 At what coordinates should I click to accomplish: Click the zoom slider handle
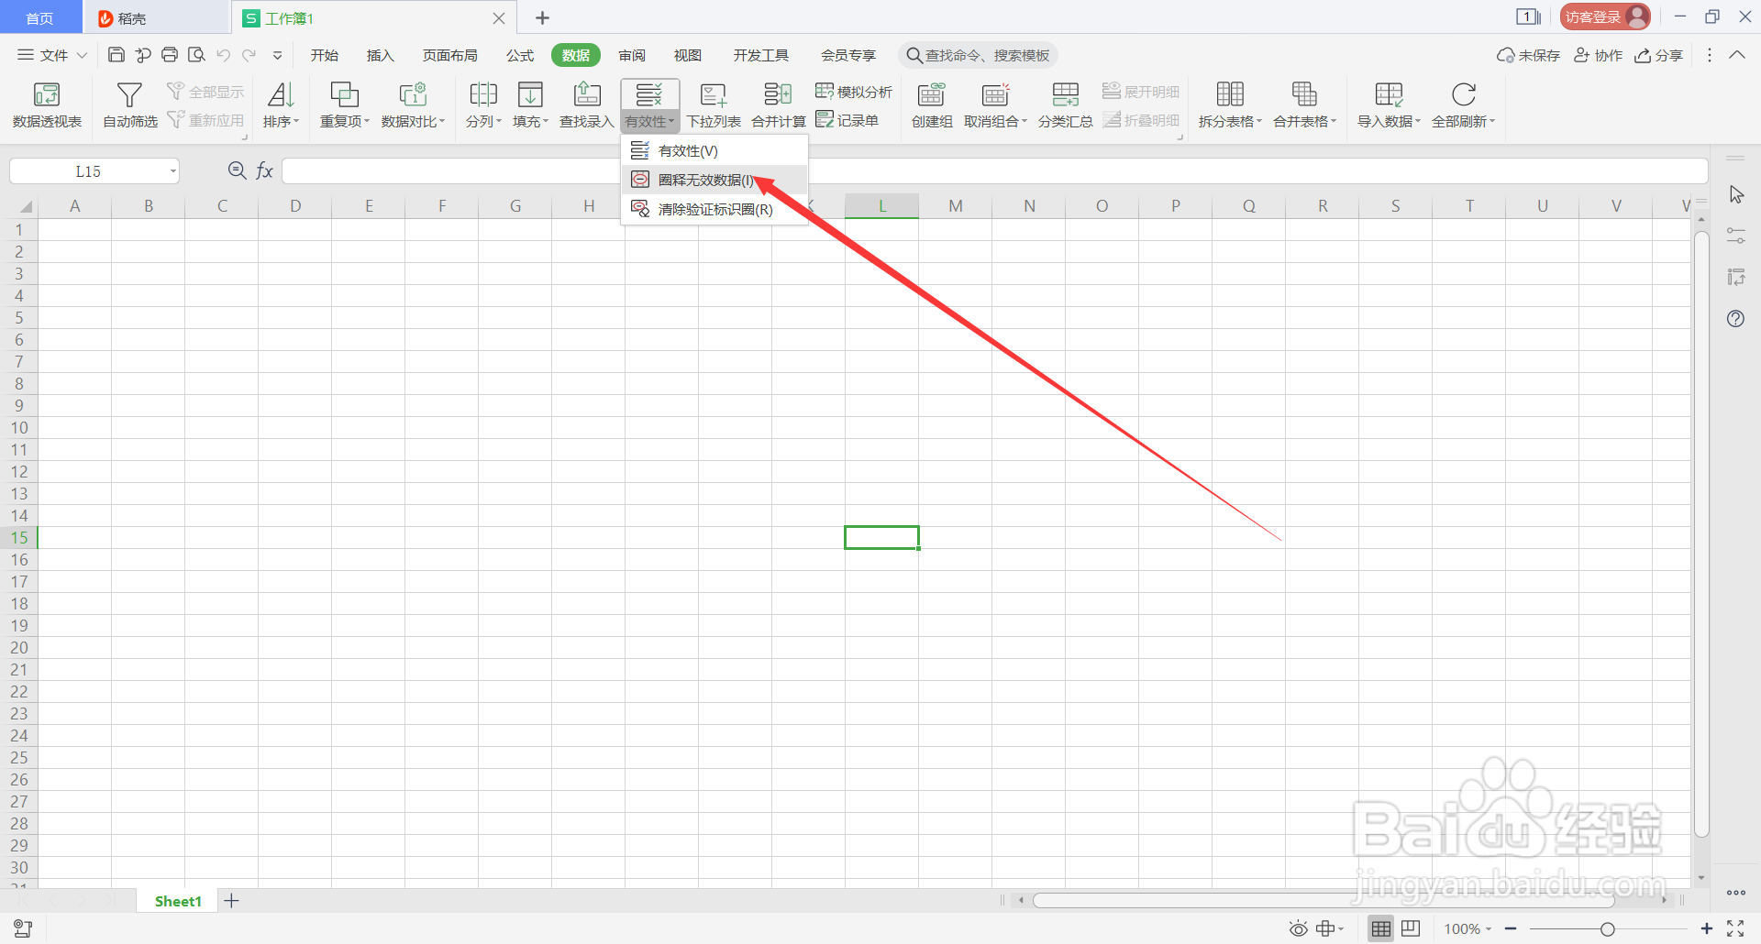coord(1607,929)
